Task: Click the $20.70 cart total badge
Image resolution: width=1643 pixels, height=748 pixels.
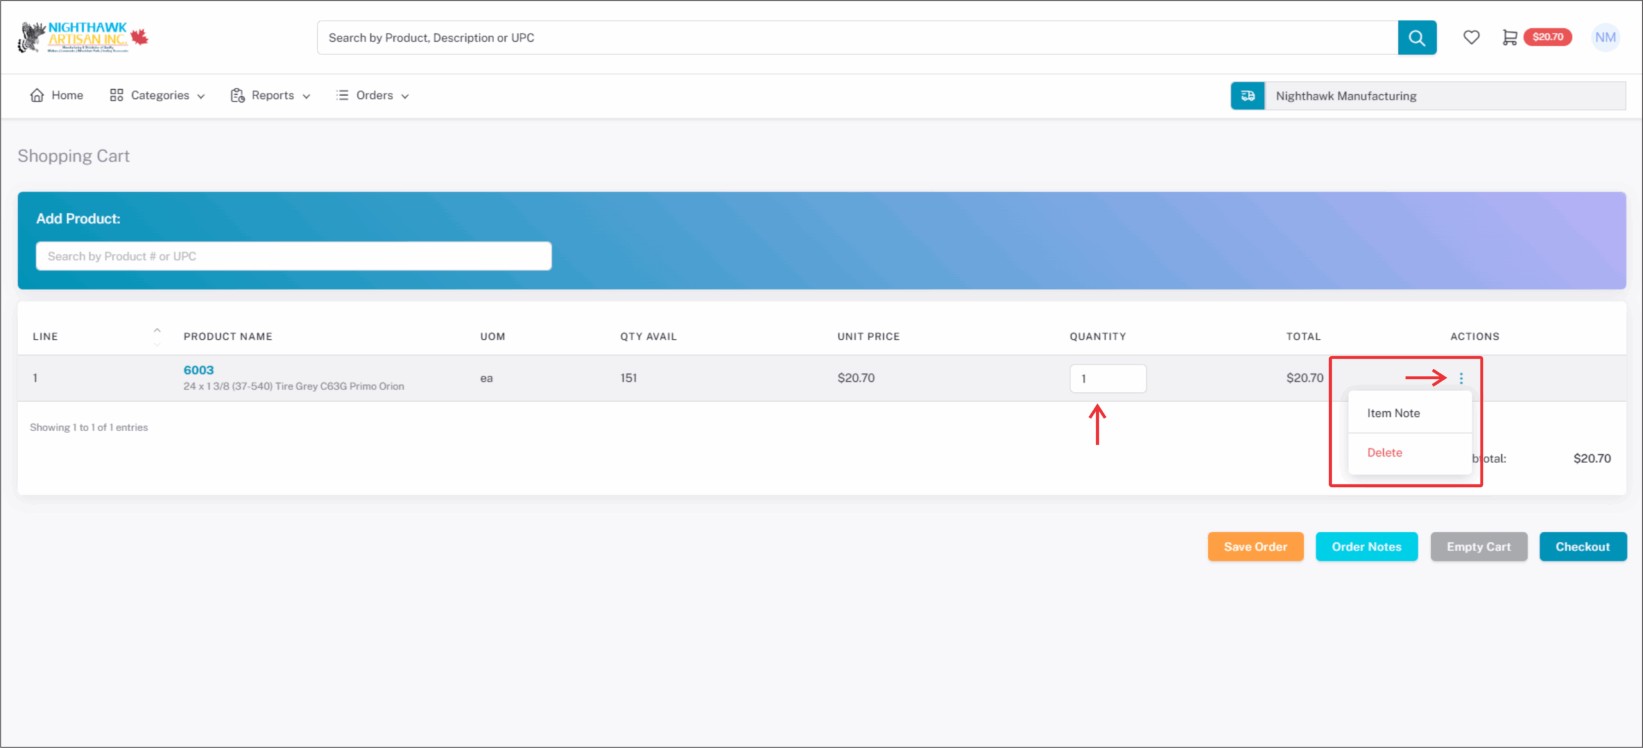Action: point(1547,37)
